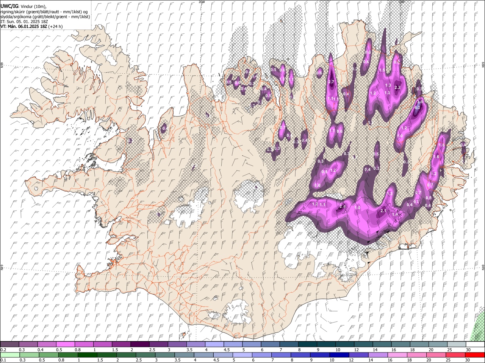This screenshot has height=363, width=485.
Task: Click the 2.7 snowfall value on the map
Action: [x=331, y=82]
